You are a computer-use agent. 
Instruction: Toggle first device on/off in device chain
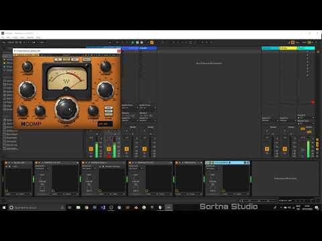pyautogui.click(x=6, y=163)
